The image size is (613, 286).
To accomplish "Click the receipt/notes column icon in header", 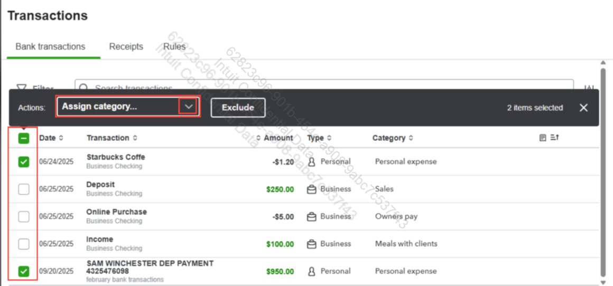I will (x=543, y=138).
